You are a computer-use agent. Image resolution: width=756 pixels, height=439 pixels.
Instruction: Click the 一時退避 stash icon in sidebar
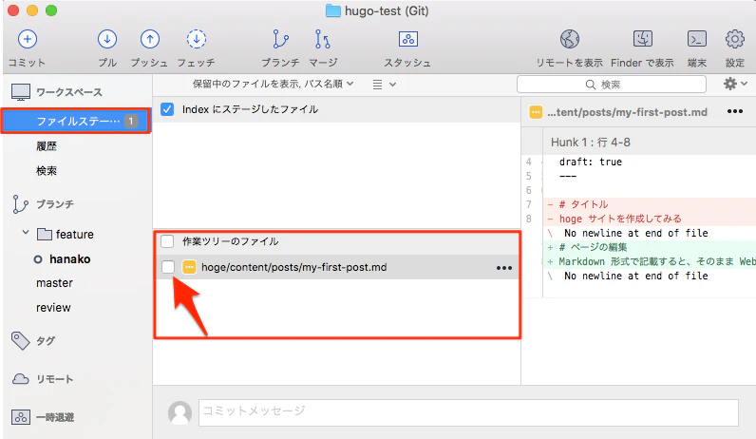[21, 417]
